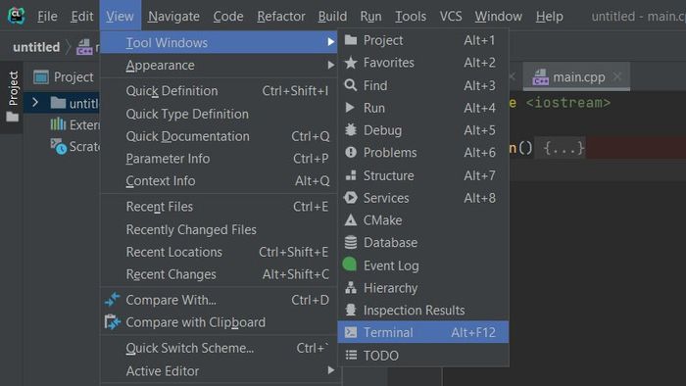This screenshot has width=686, height=386.
Task: Click the Hierarchy tree icon
Action: pos(351,288)
